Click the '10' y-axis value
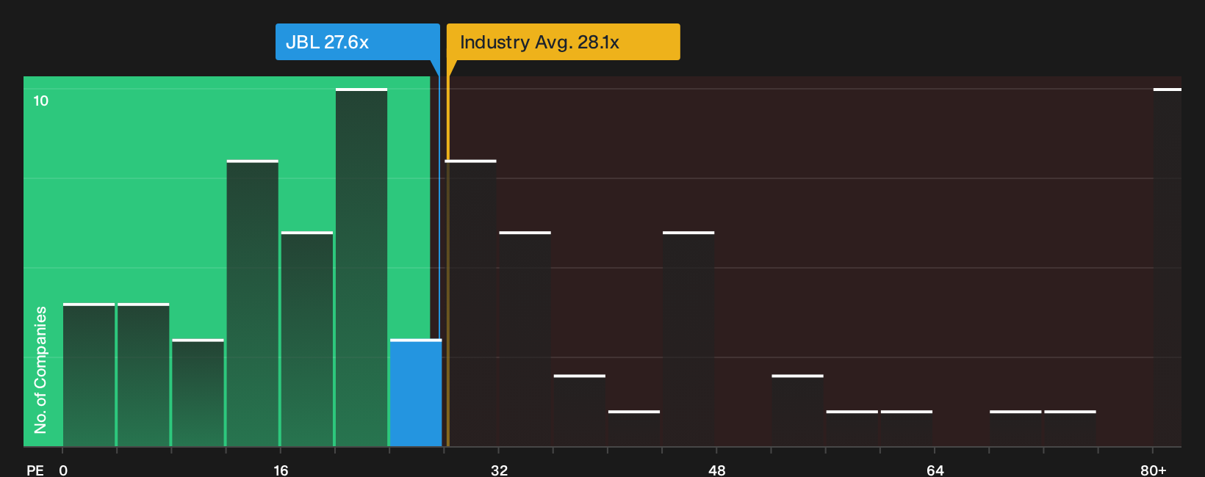 (41, 101)
